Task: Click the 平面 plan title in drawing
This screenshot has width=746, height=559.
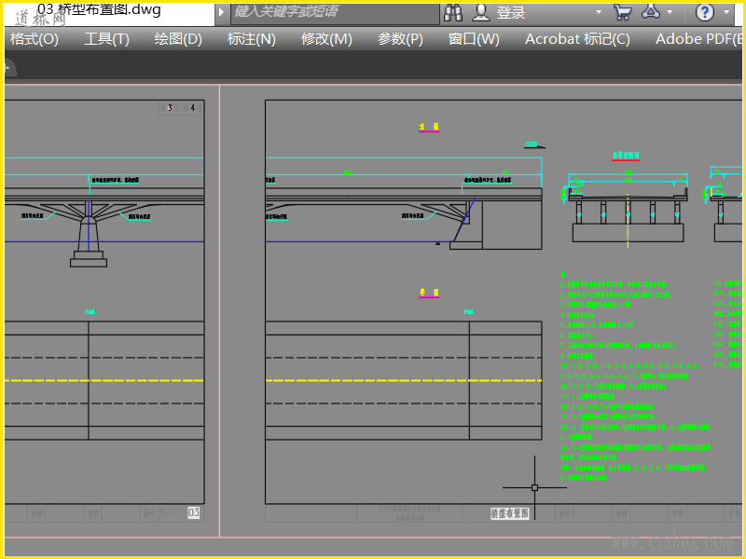Action: 429,293
